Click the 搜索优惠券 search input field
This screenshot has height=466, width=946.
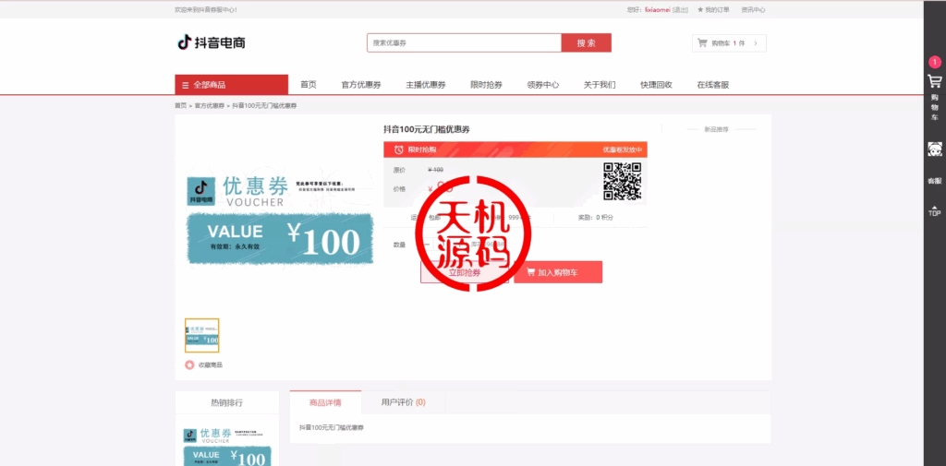(x=464, y=43)
